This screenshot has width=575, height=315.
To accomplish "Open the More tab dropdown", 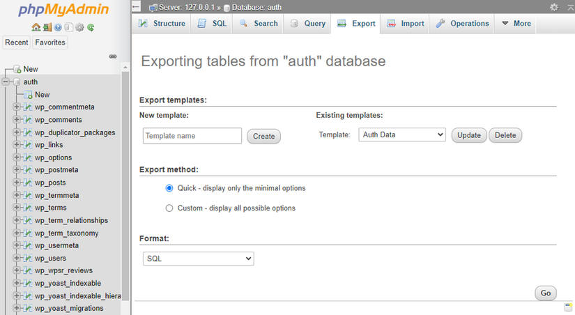I will pos(516,24).
